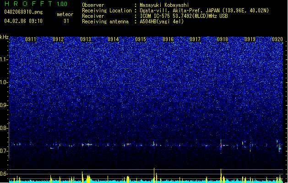Image resolution: width=288 pixels, height=183 pixels.
Task: Select the meteor count value 31
Action: pos(66,21)
